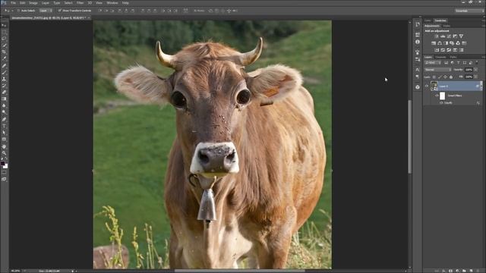Image resolution: width=486 pixels, height=273 pixels.
Task: Click the layer Fill value field
Action: 469,77
